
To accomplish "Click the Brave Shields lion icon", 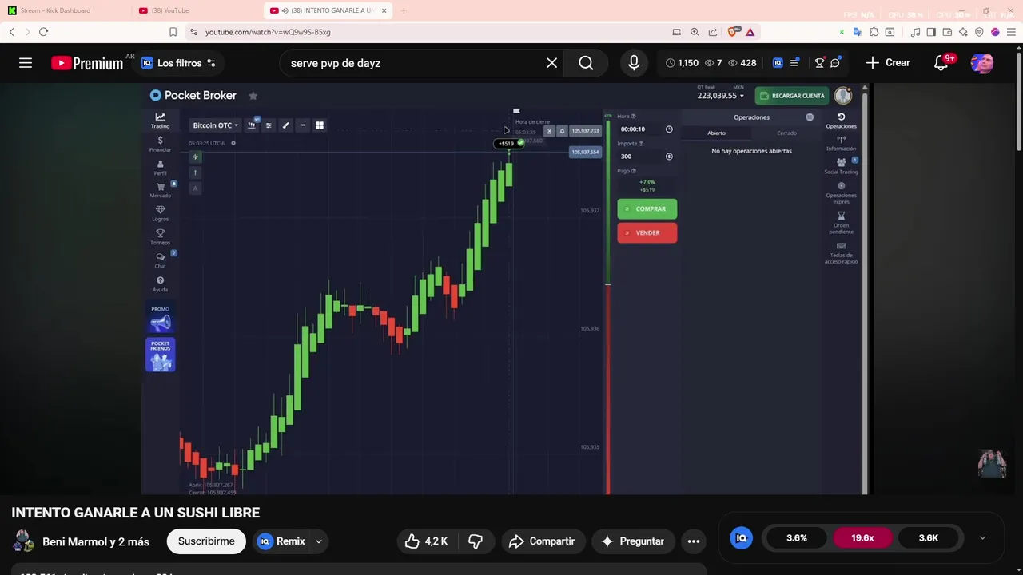I will 732,32.
